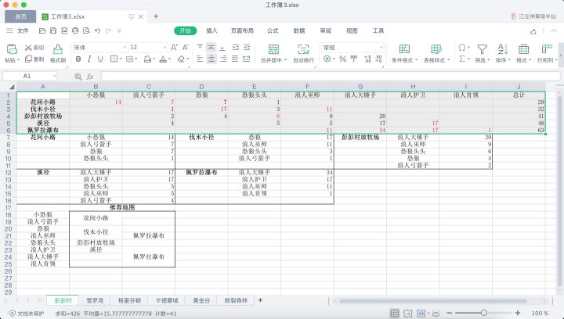Add a new sheet with plus button
The width and height of the screenshot is (564, 319).
(260, 300)
